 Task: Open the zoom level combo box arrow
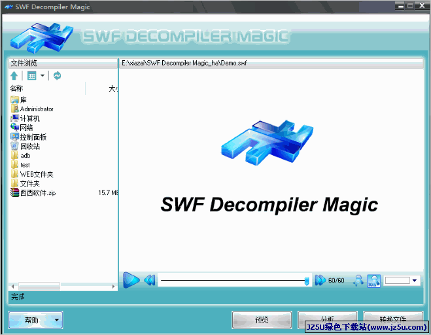coord(415,280)
